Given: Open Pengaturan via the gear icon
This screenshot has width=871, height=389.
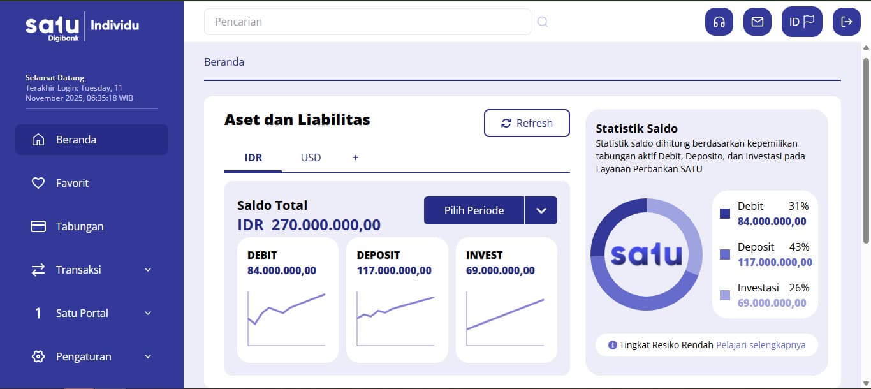Looking at the screenshot, I should pyautogui.click(x=37, y=356).
